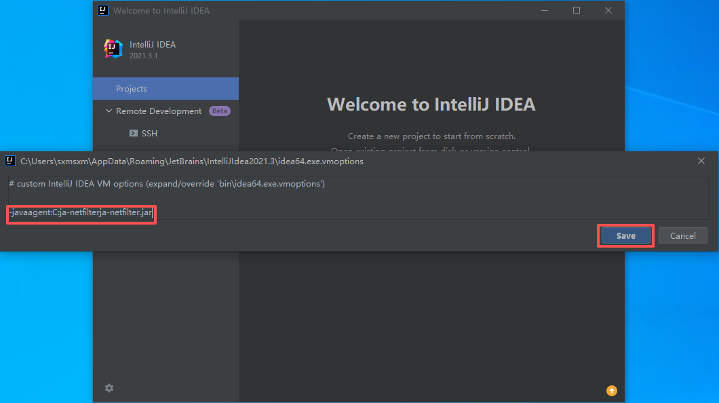The image size is (719, 403).
Task: Click the SSH terminal icon
Action: (x=134, y=134)
